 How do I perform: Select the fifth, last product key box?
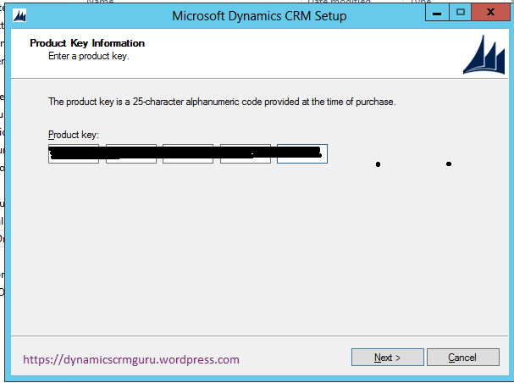[x=302, y=154]
